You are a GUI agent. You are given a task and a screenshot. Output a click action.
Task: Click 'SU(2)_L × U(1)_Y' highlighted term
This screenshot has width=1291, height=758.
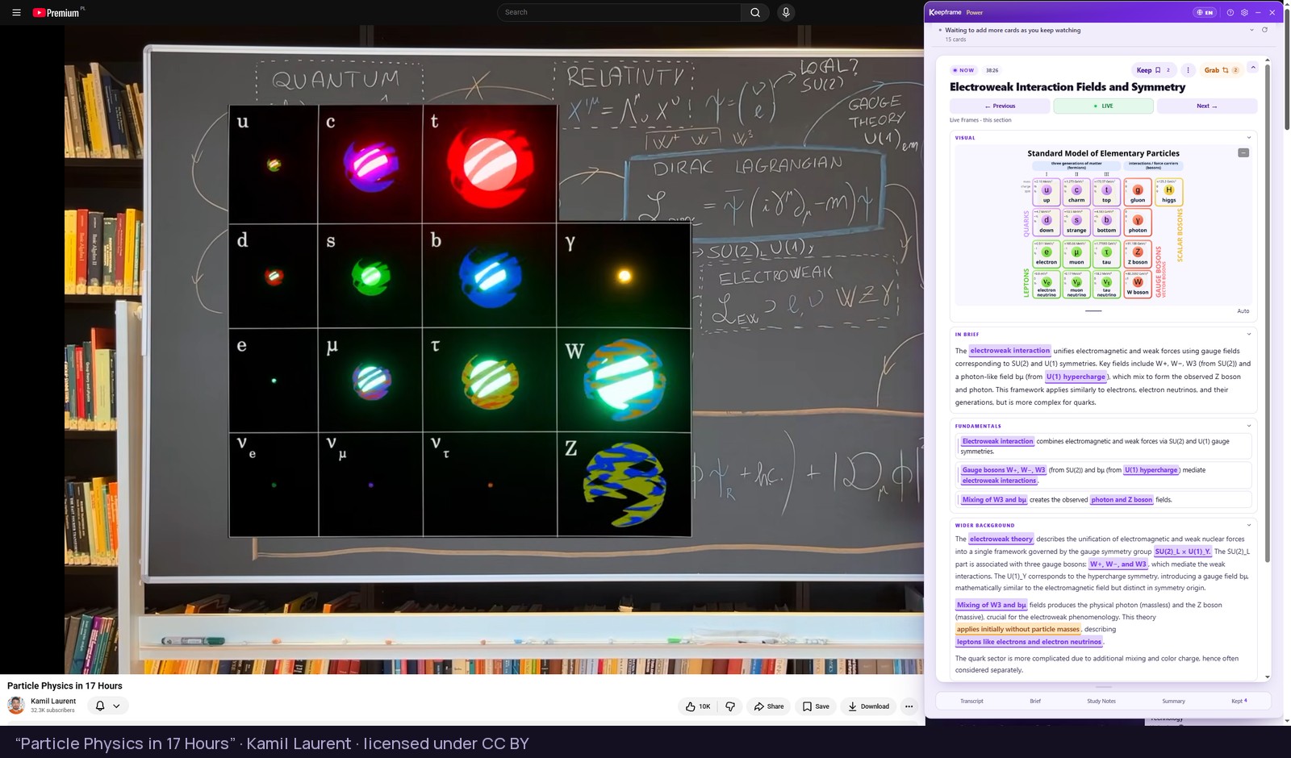[x=1182, y=552]
